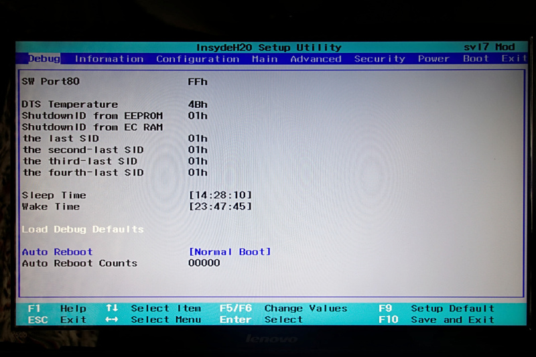Viewport: 536px width, 357px height.
Task: Click the third-last SID label
Action: coord(80,161)
